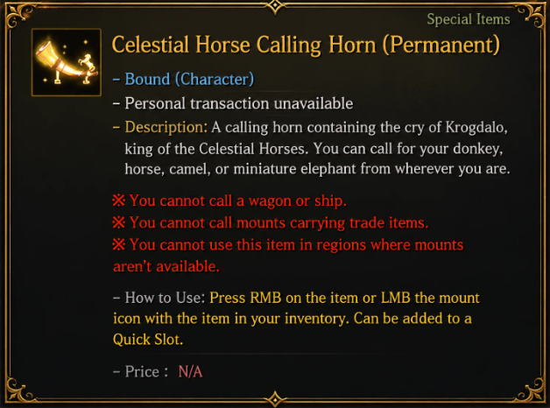This screenshot has width=550, height=408.
Task: Click the yellow Description label
Action: (166, 127)
